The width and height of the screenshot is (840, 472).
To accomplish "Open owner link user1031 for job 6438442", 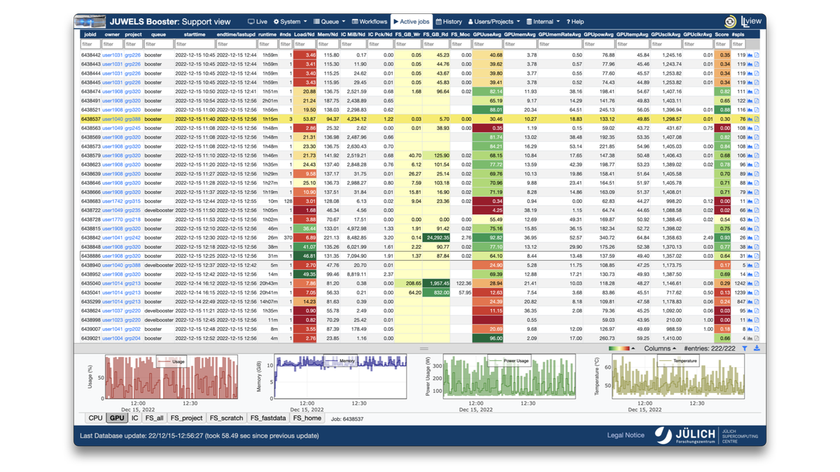I will pyautogui.click(x=112, y=55).
